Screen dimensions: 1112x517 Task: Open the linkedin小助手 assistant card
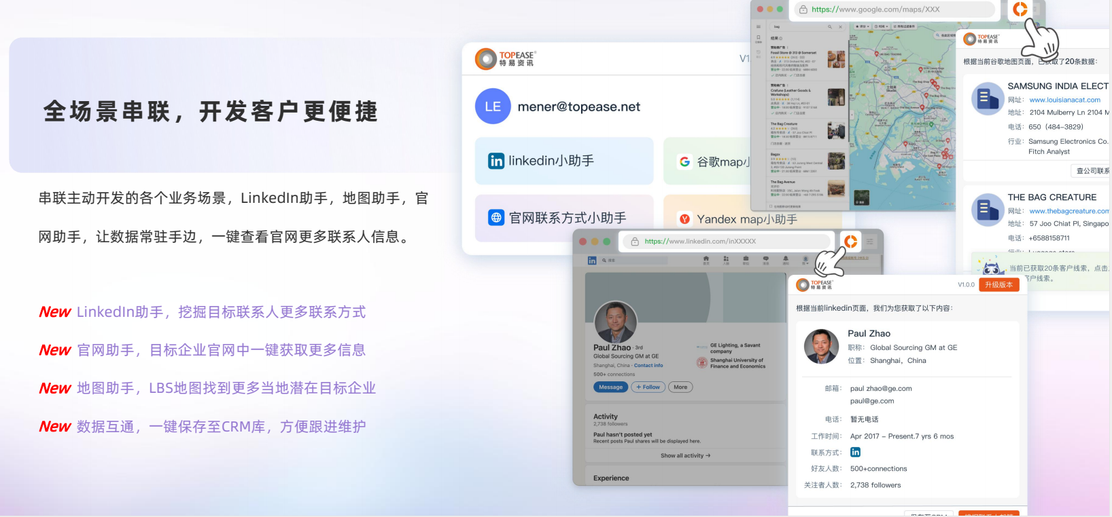click(564, 161)
